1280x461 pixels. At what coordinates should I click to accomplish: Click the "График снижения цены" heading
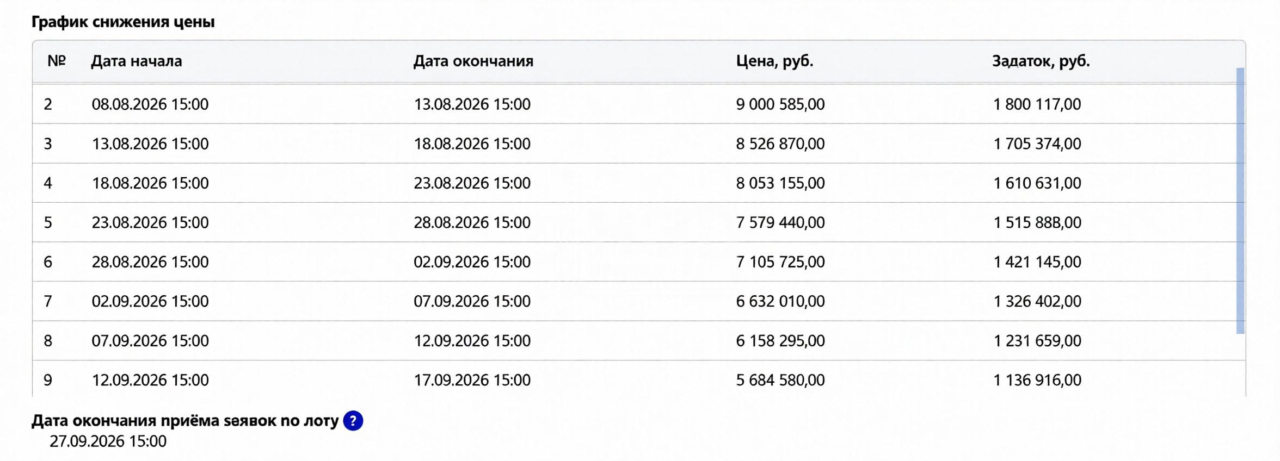pos(123,22)
